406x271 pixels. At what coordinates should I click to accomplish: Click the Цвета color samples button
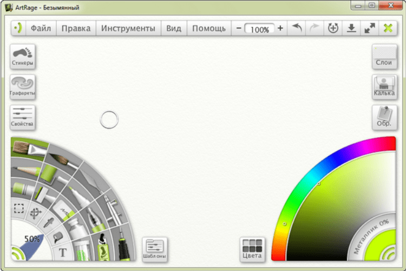252,249
